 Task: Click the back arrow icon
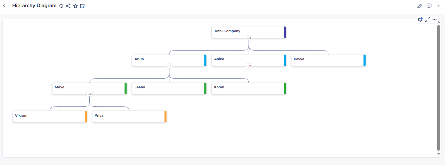4,6
